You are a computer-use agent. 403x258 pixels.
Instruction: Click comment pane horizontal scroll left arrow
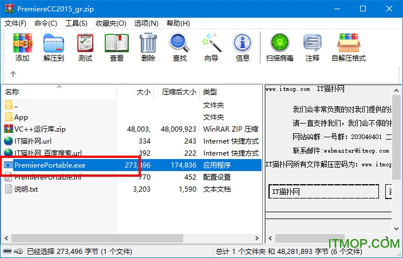(270, 238)
